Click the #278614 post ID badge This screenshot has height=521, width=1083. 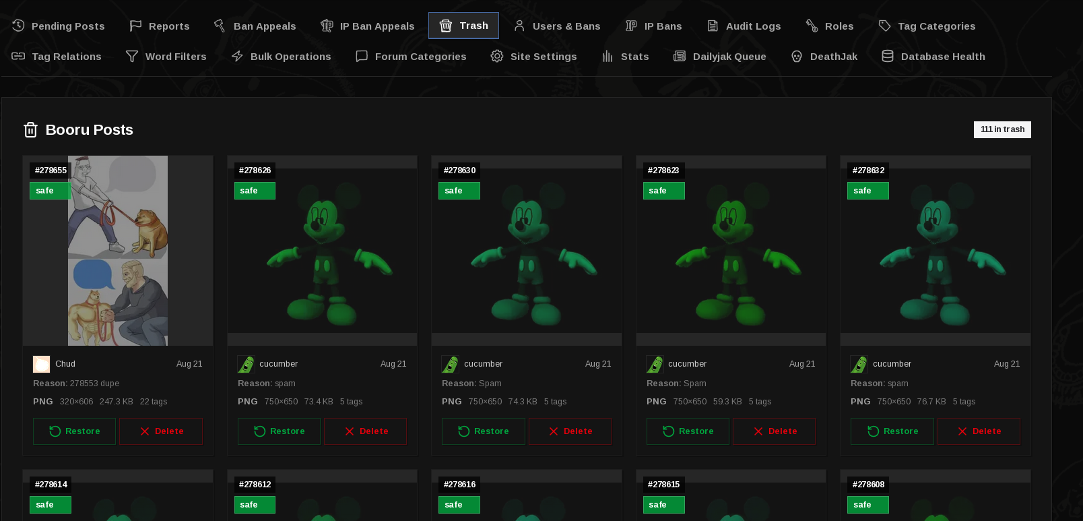(x=51, y=485)
